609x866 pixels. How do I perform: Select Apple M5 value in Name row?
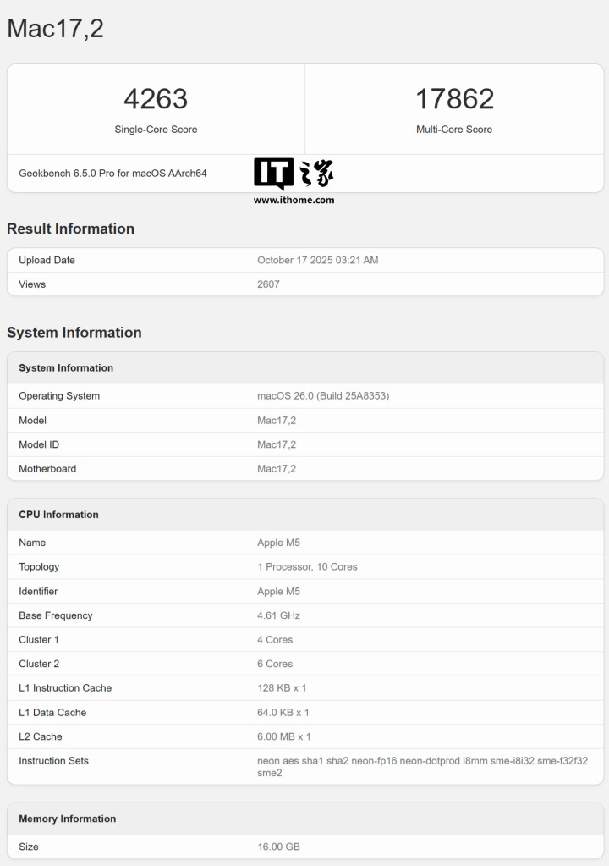pos(278,543)
